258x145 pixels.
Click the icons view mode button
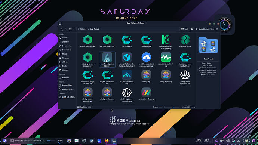[70, 29]
